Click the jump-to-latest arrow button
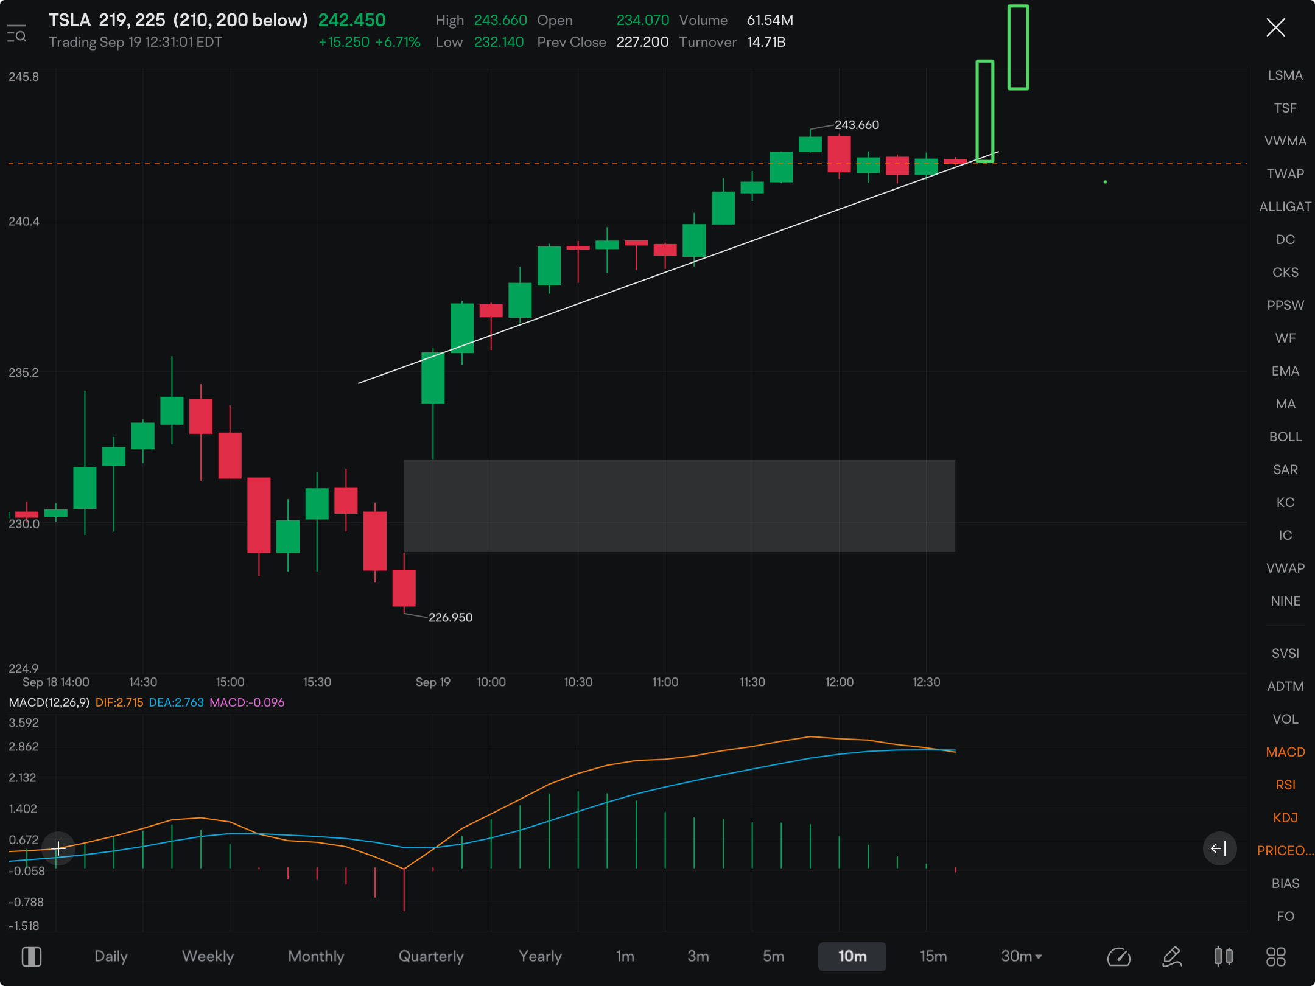The height and width of the screenshot is (986, 1315). [x=1219, y=848]
